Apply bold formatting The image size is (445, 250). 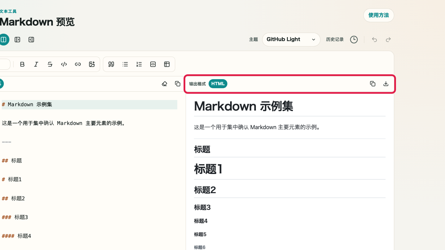click(x=22, y=64)
